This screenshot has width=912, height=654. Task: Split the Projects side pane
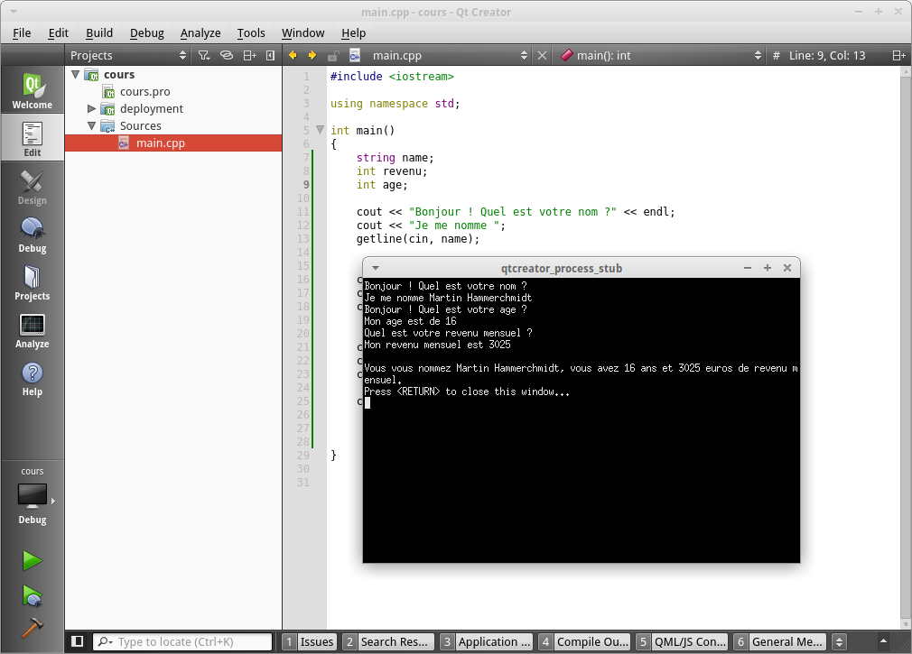click(x=249, y=55)
